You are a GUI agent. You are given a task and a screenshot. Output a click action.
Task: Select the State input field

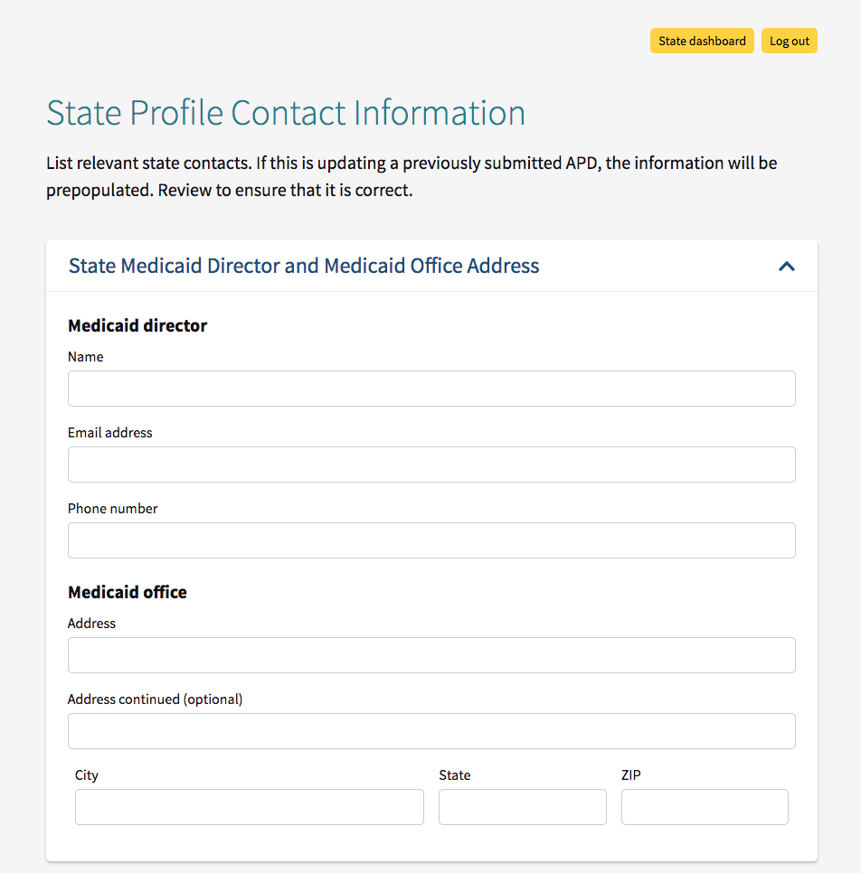(522, 806)
